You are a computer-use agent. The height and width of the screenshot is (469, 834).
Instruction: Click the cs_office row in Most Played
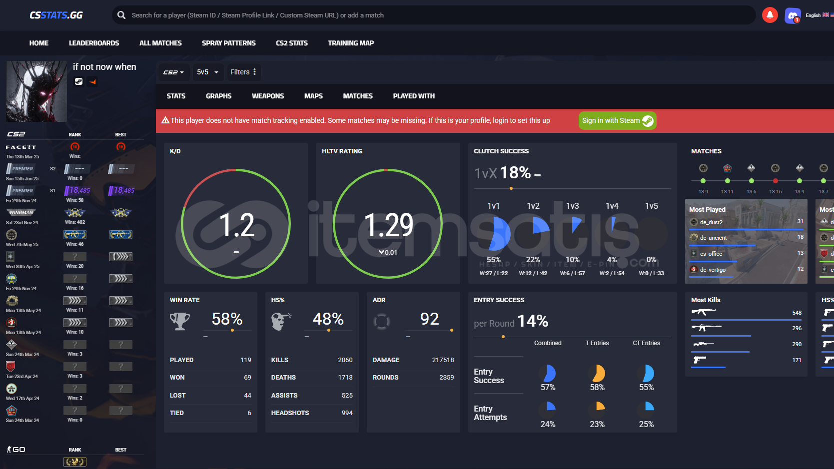746,254
